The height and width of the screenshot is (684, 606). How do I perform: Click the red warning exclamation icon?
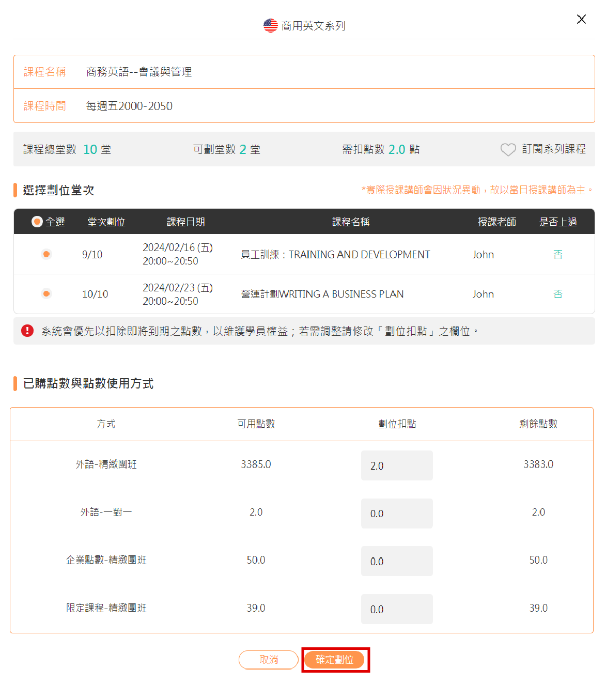(27, 331)
